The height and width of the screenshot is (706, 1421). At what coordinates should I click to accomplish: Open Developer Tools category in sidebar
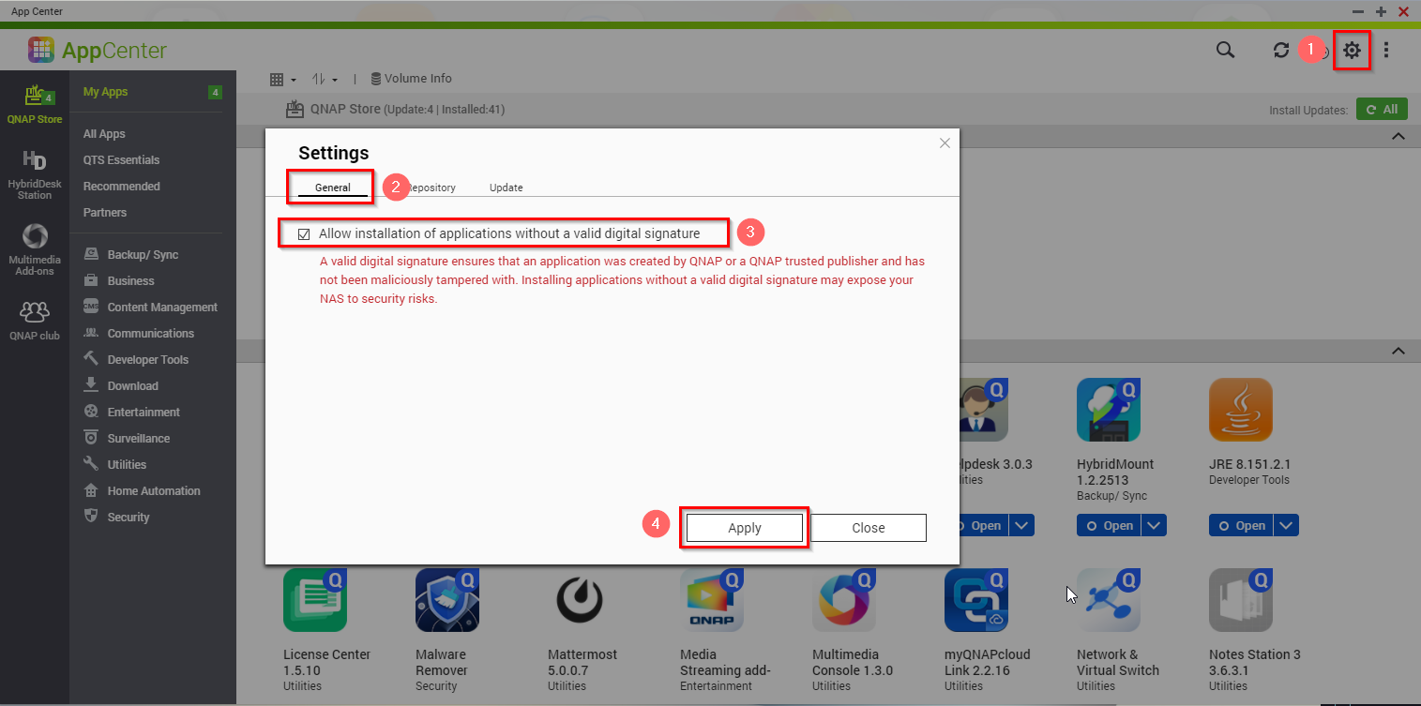(x=147, y=360)
